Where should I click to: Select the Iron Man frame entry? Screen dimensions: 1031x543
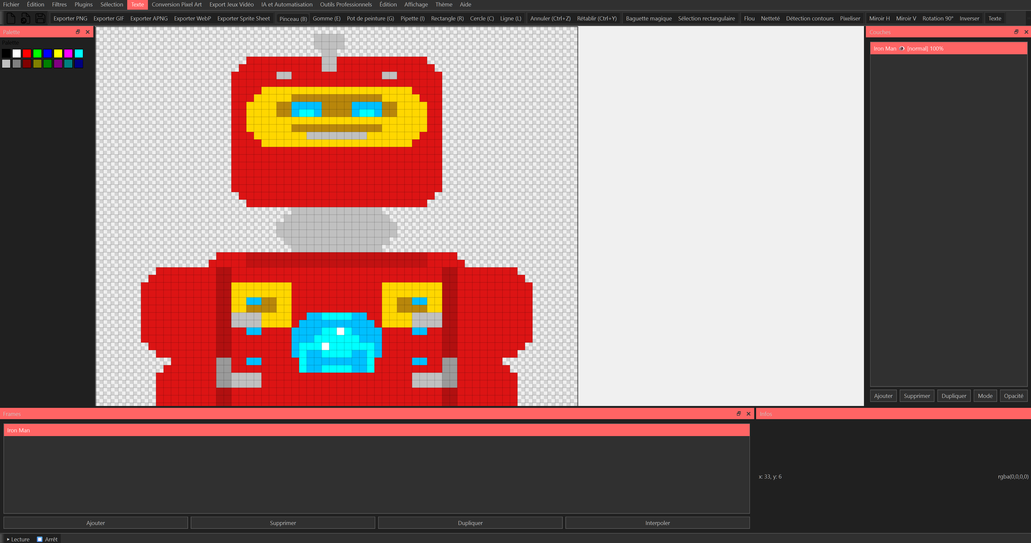(x=376, y=430)
